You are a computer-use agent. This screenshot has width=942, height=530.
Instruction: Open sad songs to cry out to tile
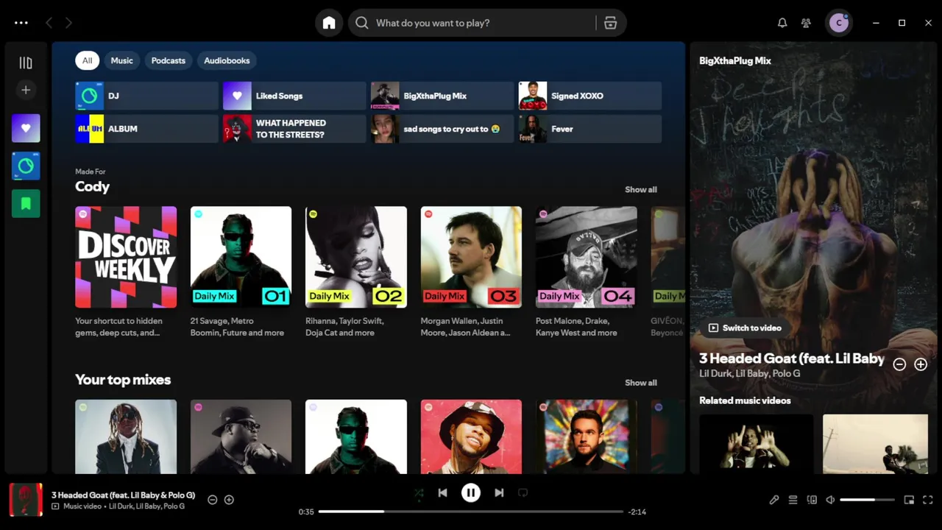(x=442, y=129)
